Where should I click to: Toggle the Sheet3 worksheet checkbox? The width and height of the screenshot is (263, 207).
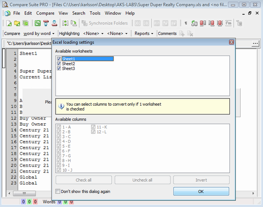click(59, 69)
